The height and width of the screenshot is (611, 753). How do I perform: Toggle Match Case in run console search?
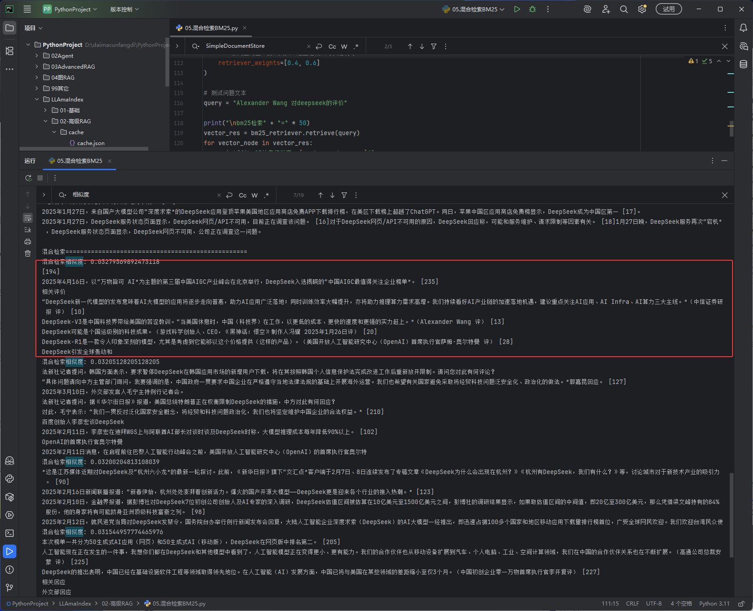click(243, 195)
